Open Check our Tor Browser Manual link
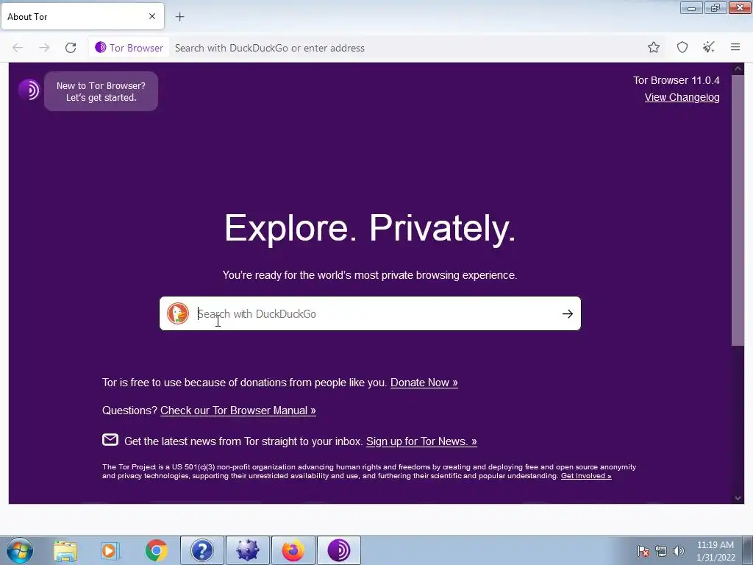This screenshot has height=565, width=753. point(238,411)
